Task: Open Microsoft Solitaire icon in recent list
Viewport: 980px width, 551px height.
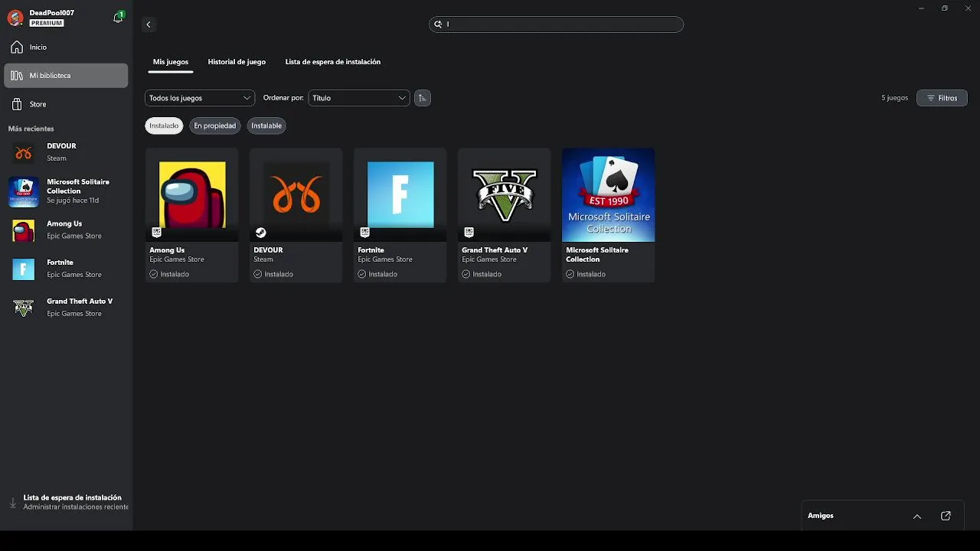Action: 23,192
